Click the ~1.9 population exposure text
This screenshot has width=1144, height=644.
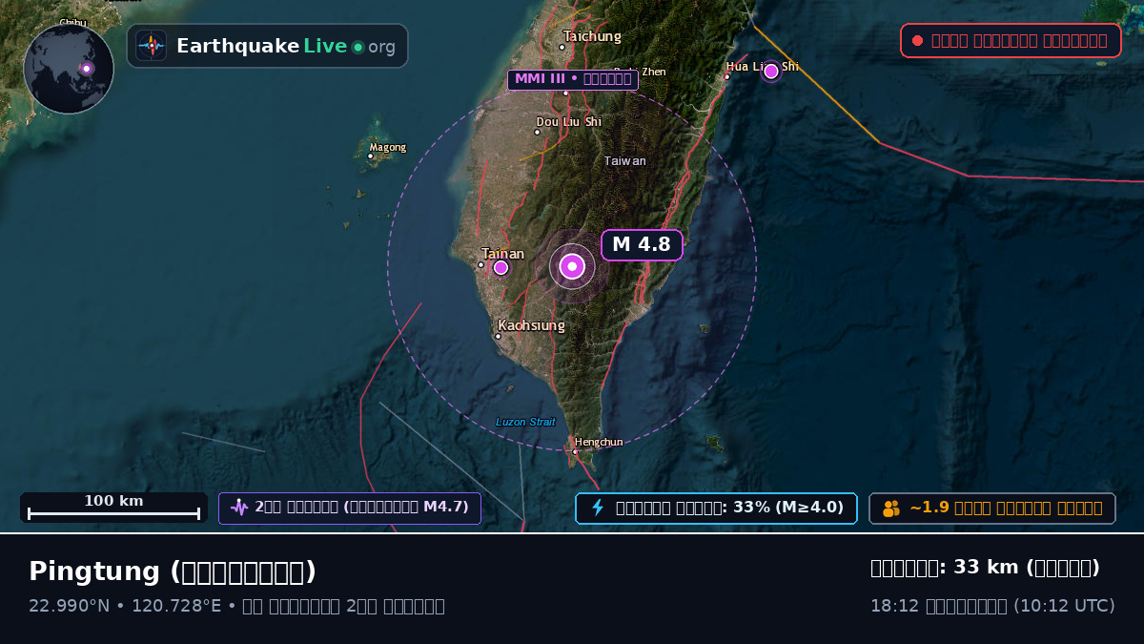point(1006,508)
